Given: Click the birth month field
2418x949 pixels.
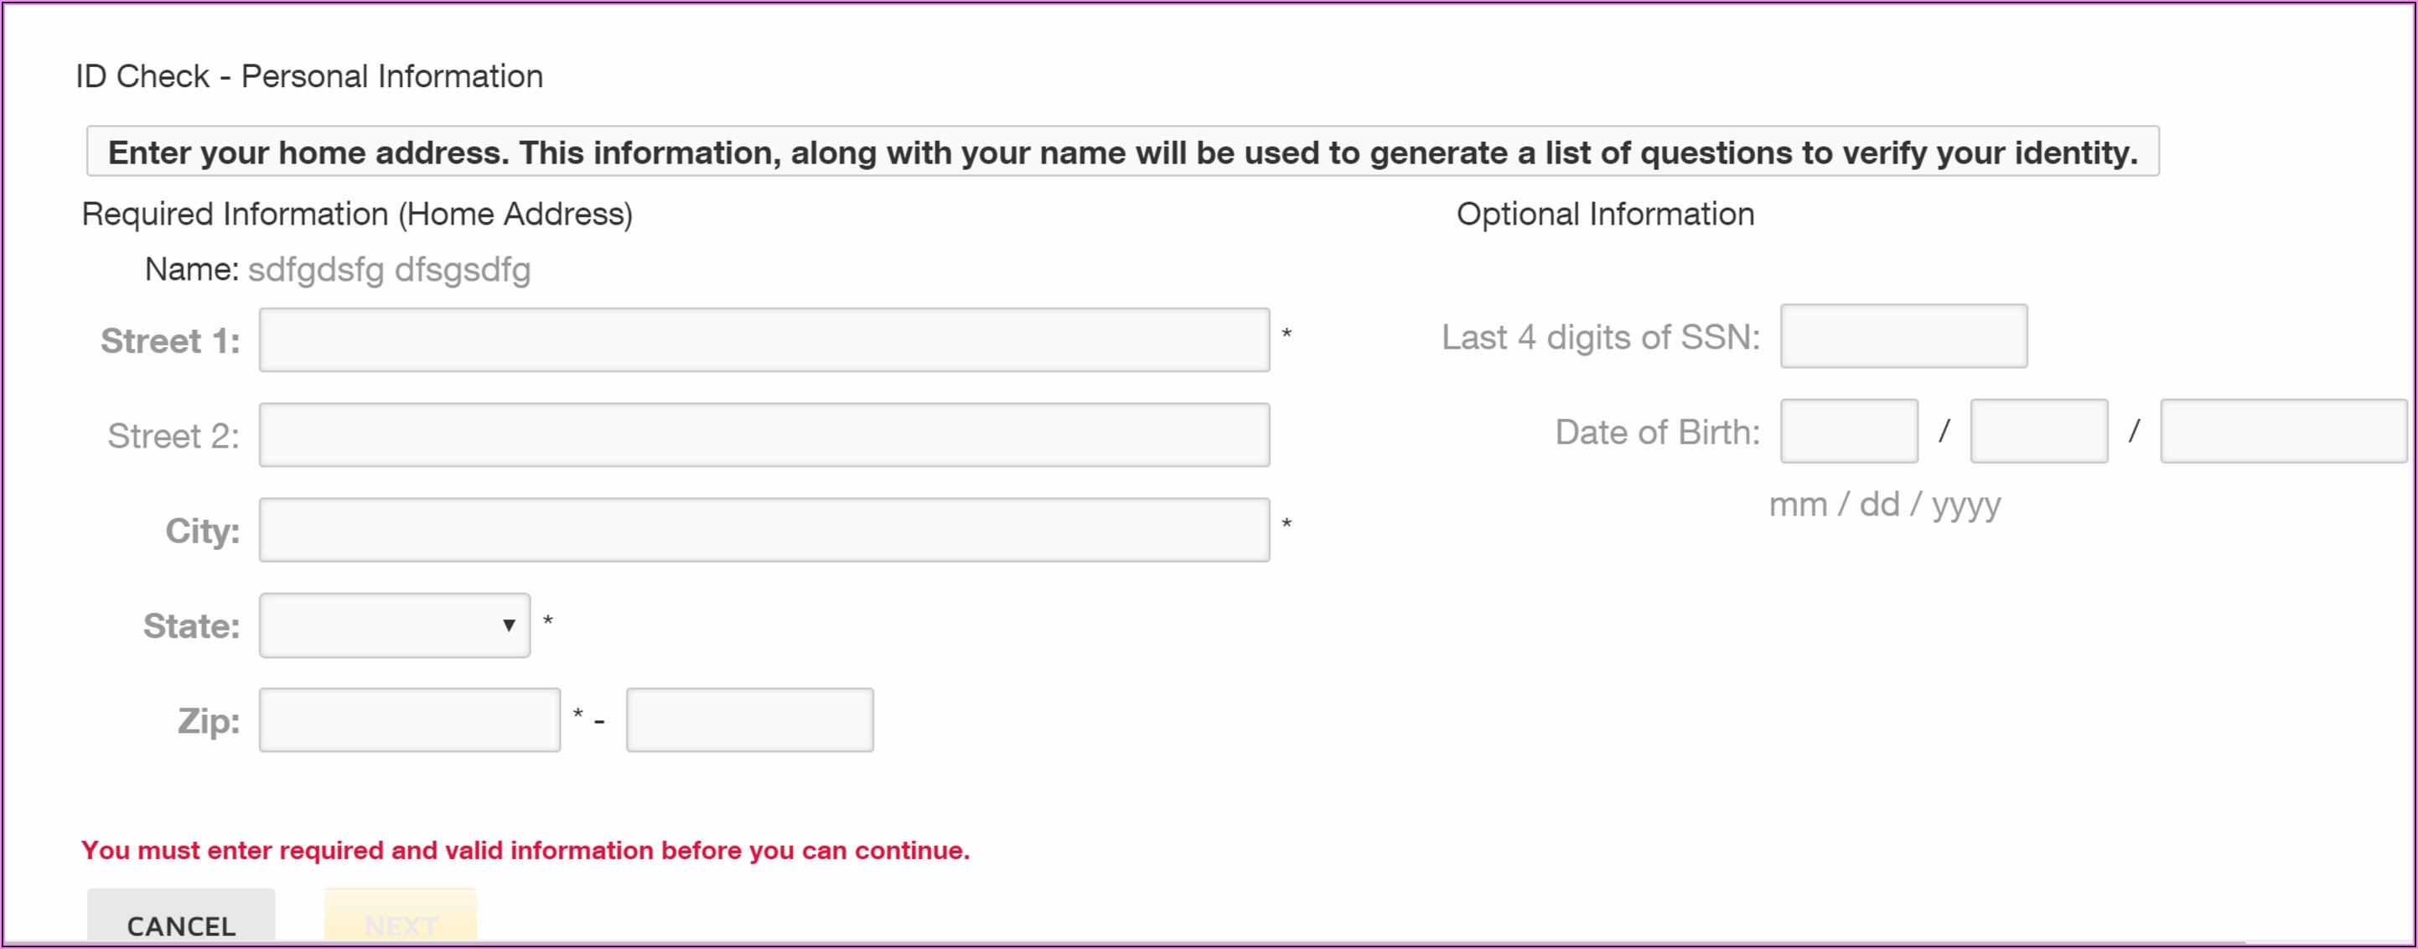Looking at the screenshot, I should point(1848,431).
